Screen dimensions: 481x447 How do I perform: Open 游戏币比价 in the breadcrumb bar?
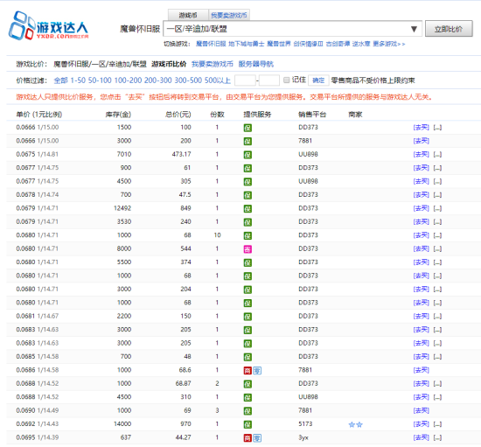[x=169, y=64]
